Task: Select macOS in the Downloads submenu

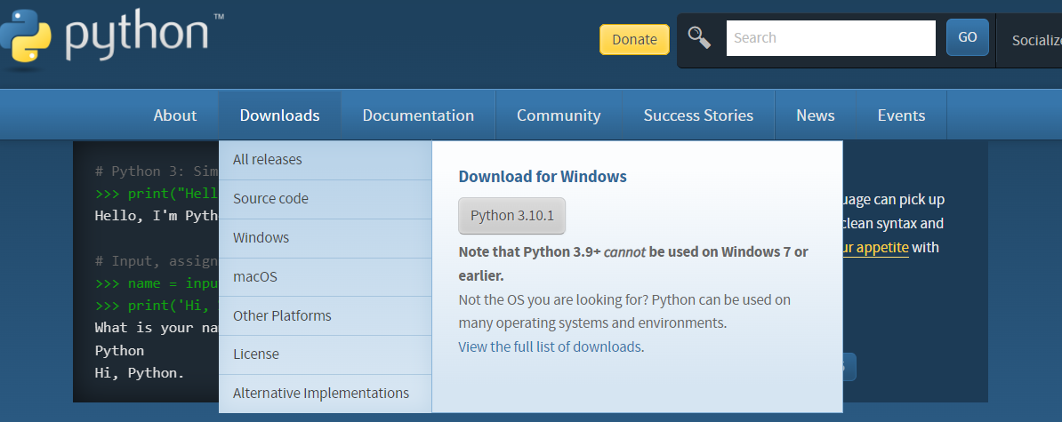Action: tap(326, 277)
